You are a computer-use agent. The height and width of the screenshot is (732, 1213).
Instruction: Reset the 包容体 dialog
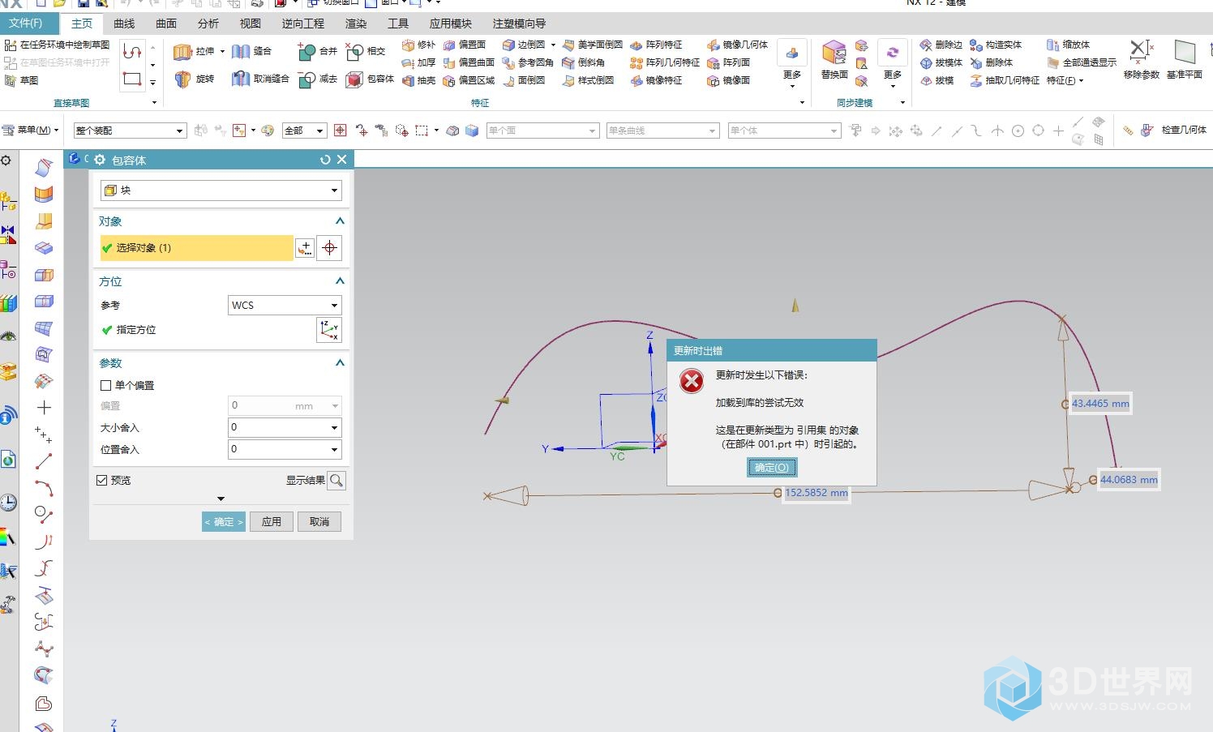coord(325,160)
